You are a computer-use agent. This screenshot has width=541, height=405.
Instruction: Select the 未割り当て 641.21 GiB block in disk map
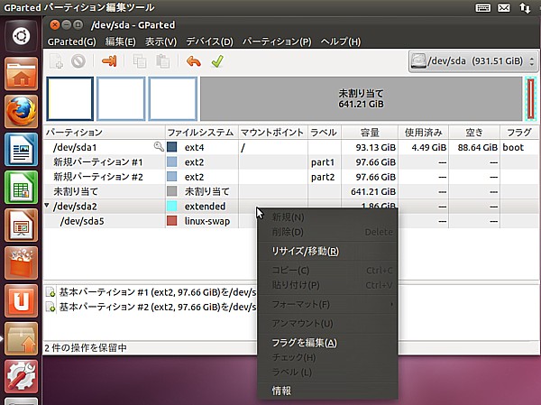361,98
